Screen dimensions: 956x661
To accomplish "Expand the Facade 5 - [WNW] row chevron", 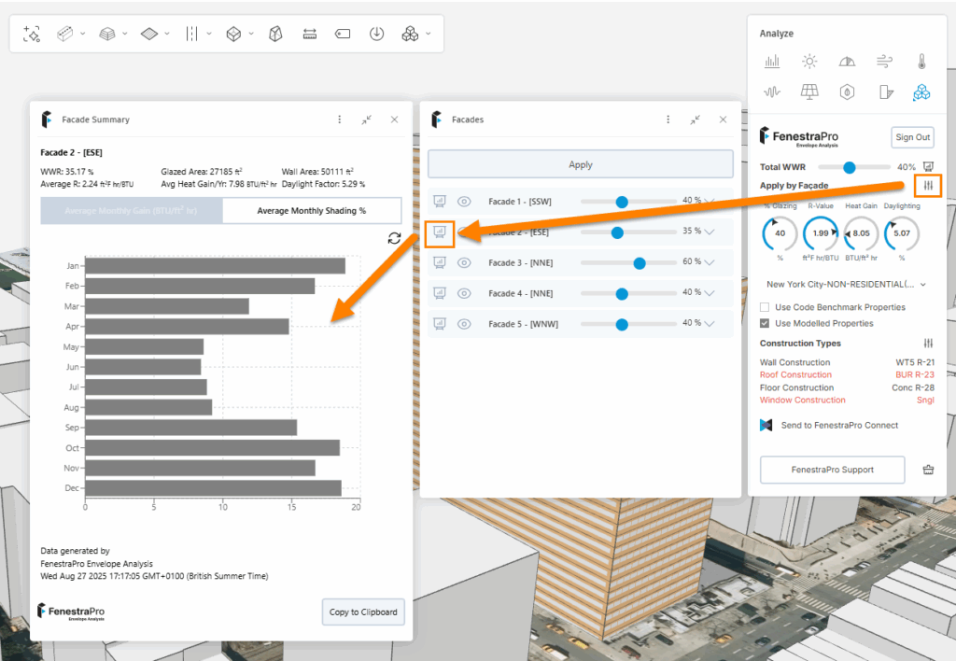I will pos(710,324).
